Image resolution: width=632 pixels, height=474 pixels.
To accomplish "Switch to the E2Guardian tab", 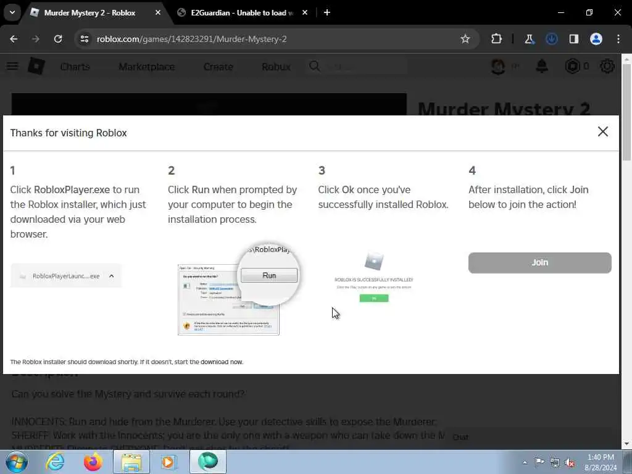I will pos(242,13).
